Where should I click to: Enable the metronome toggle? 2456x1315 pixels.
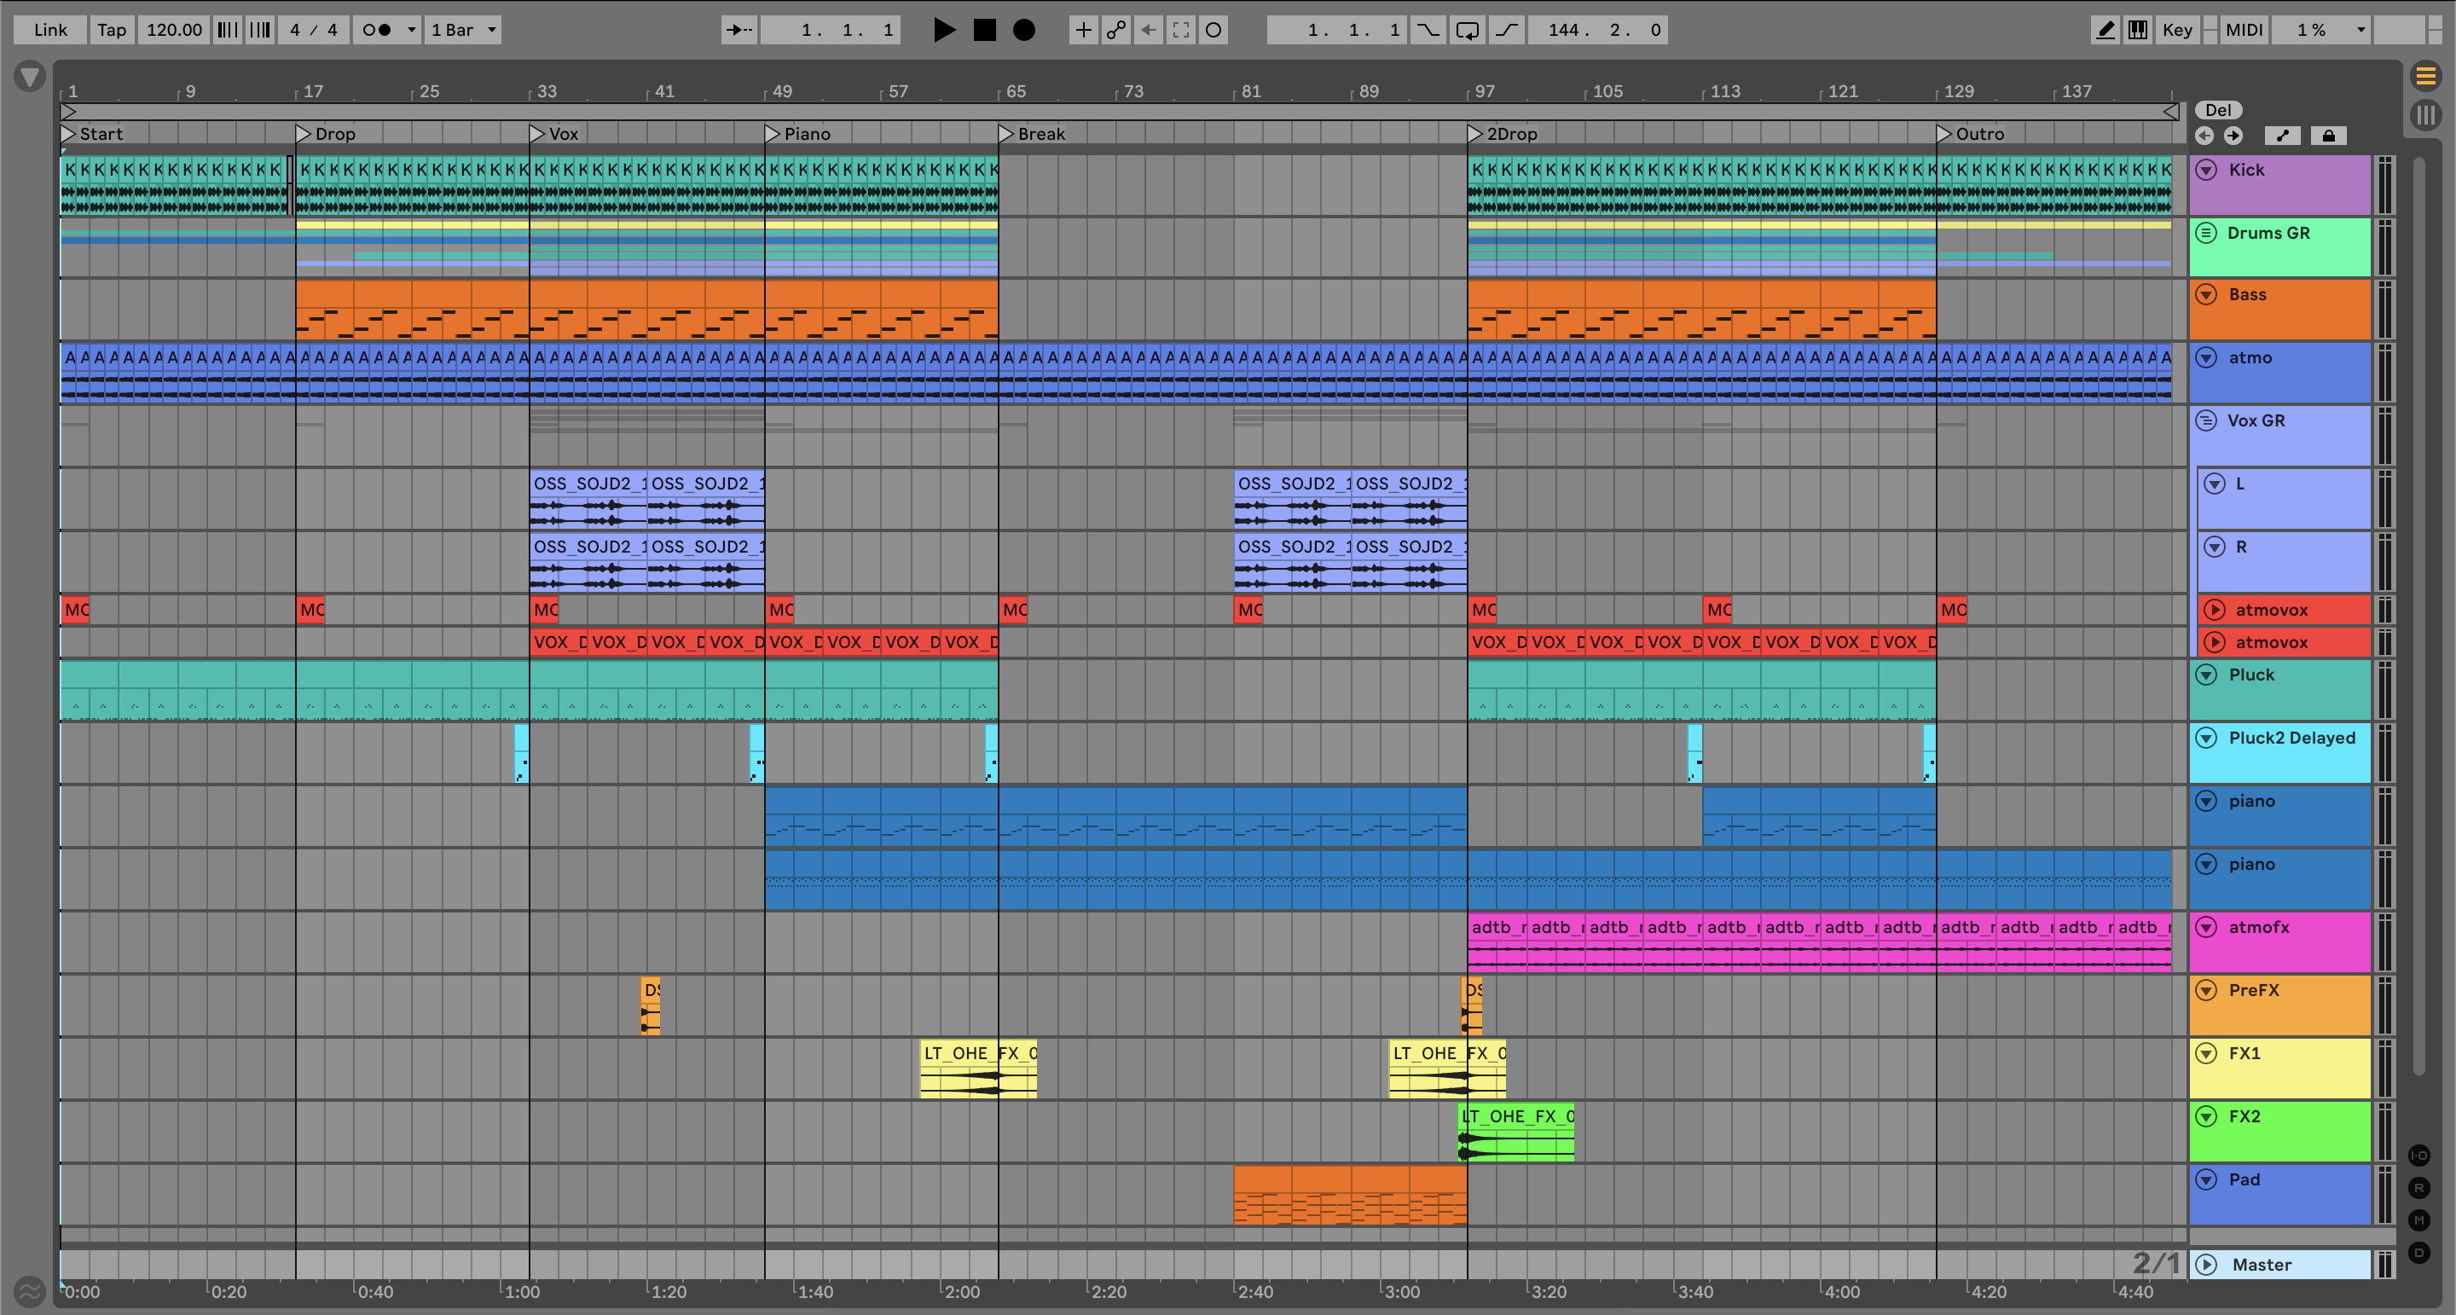pyautogui.click(x=378, y=30)
